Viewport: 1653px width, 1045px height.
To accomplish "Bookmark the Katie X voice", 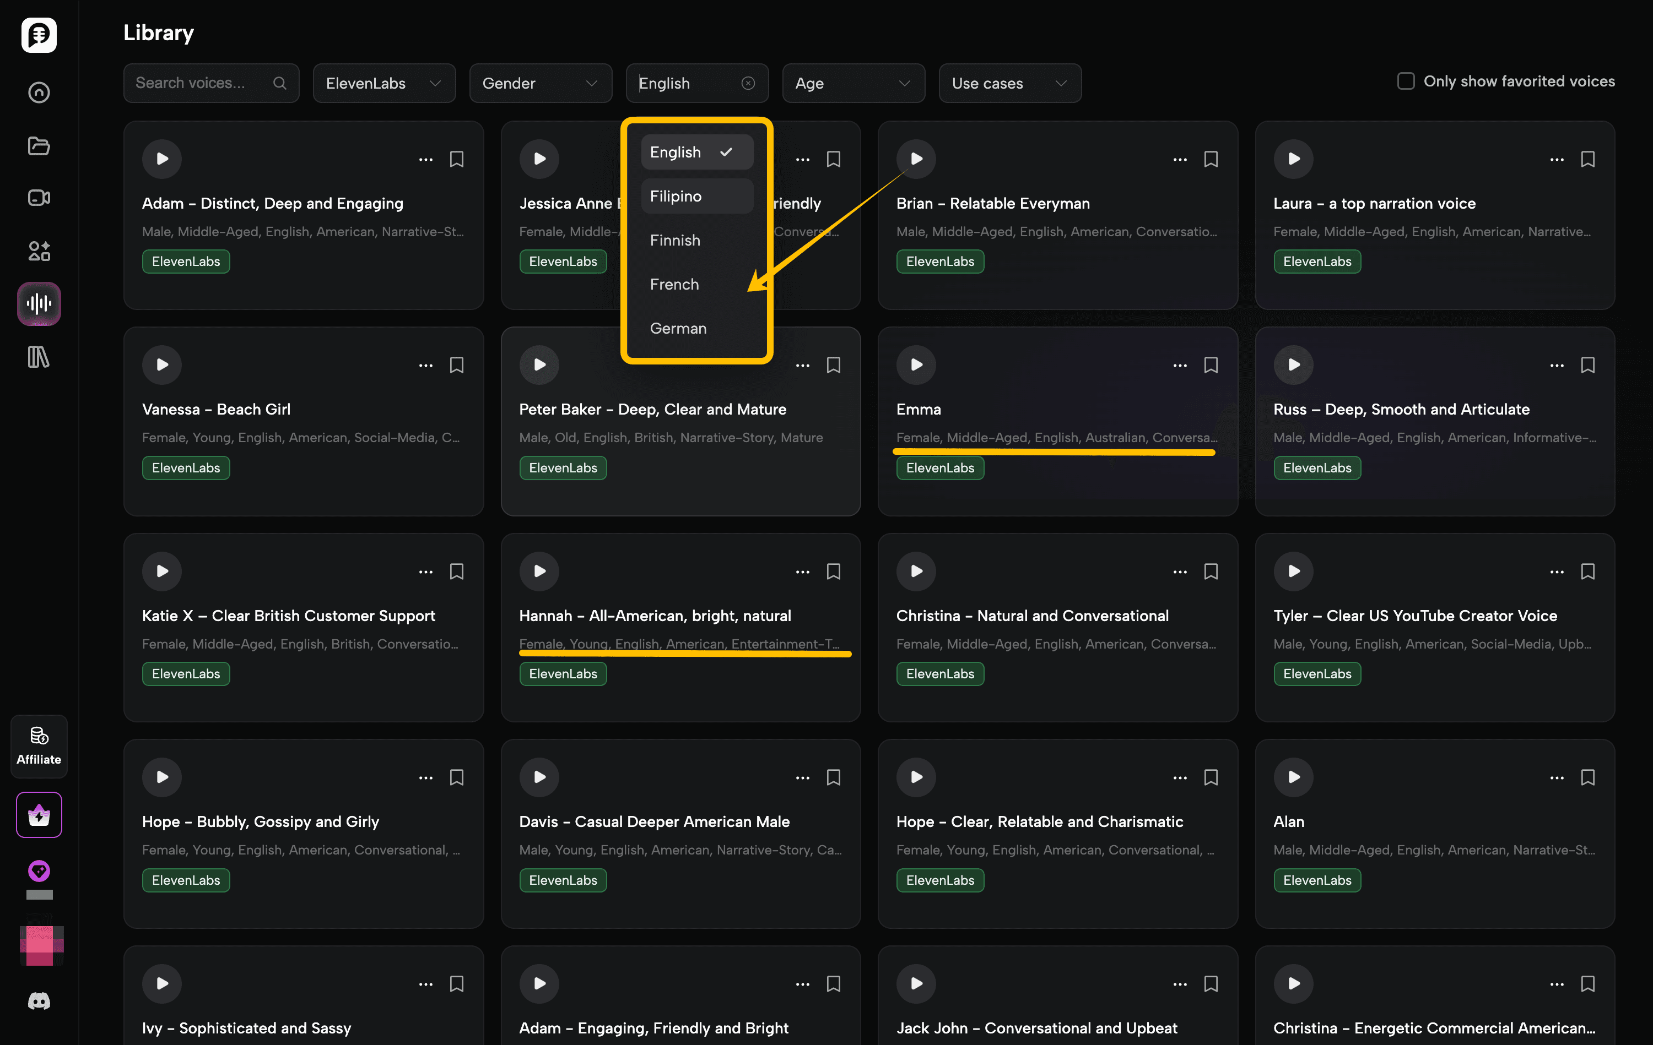I will tap(456, 572).
